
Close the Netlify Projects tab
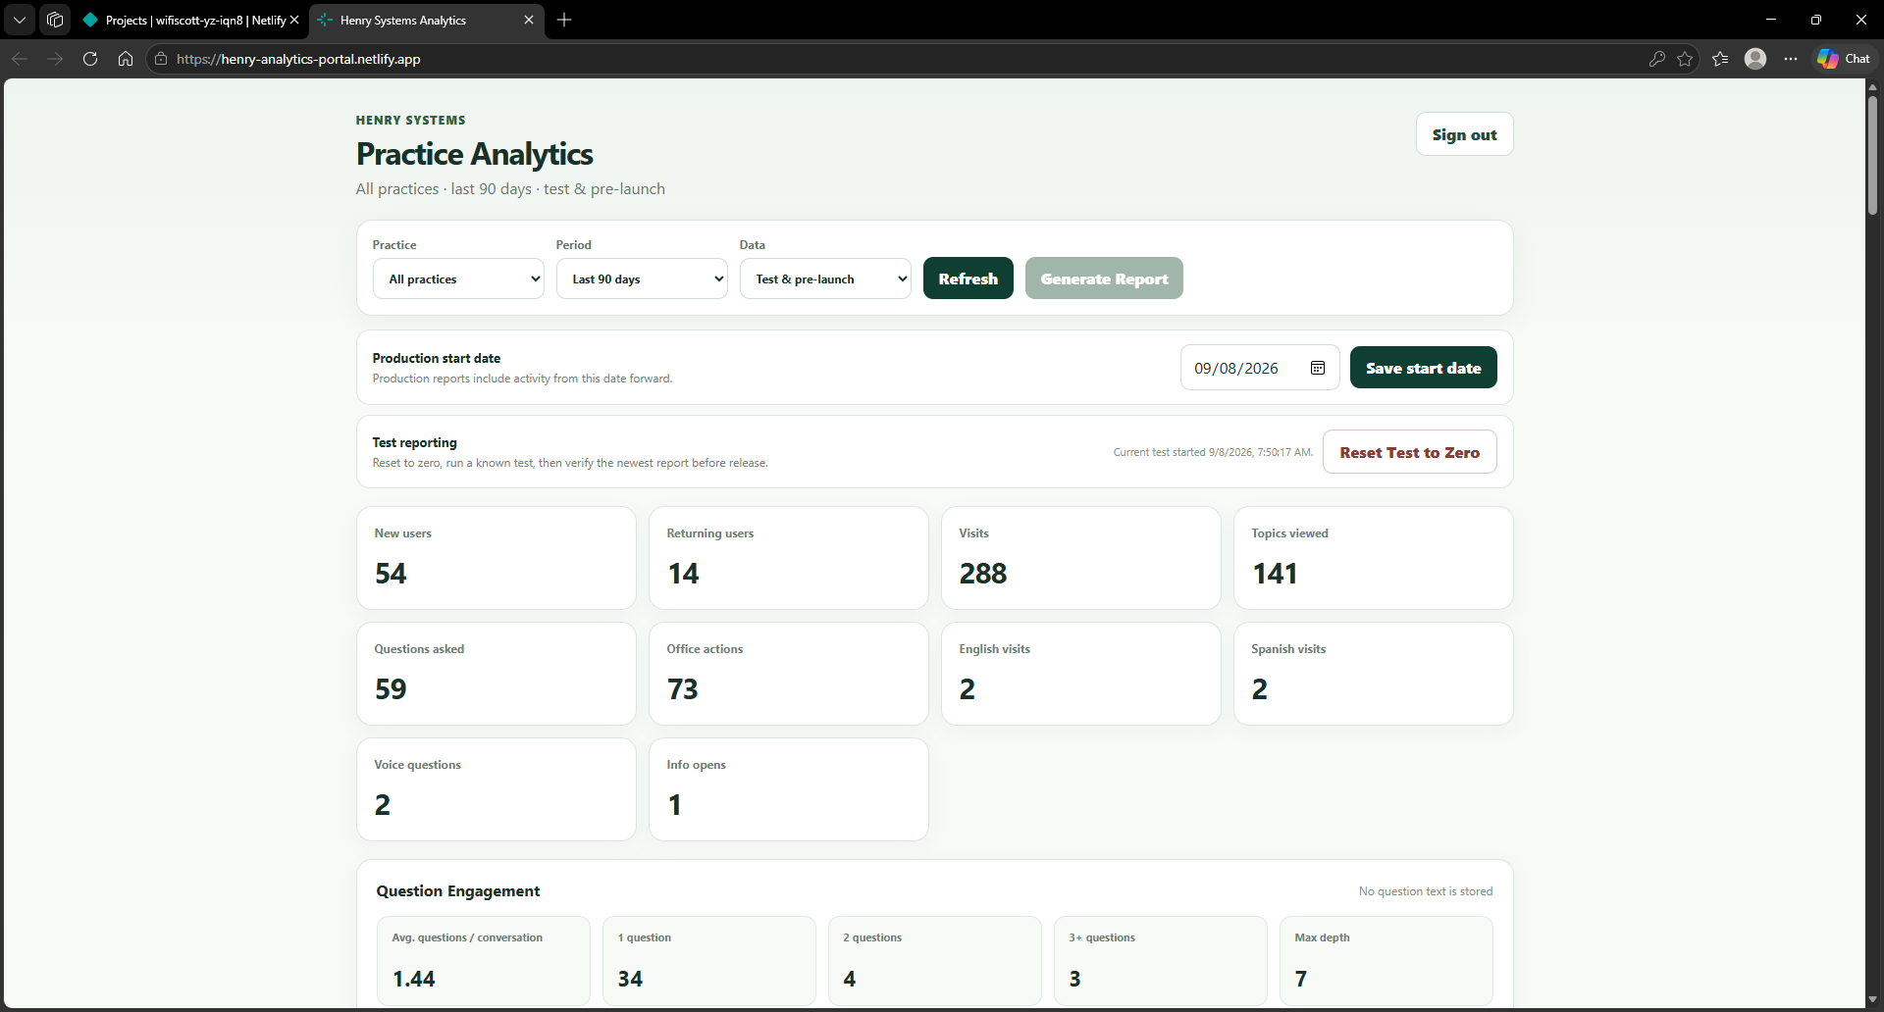pos(293,20)
